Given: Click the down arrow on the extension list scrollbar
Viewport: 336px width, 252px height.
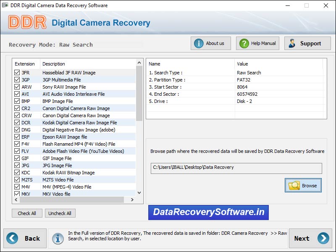Looking at the screenshot, I should pos(139,193).
